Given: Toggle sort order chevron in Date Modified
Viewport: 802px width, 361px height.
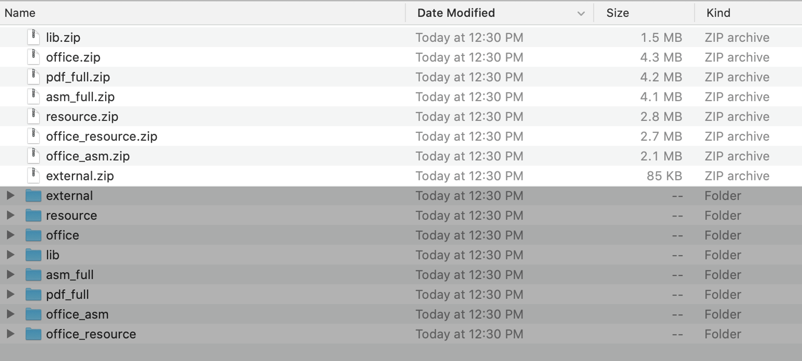Looking at the screenshot, I should coord(581,13).
